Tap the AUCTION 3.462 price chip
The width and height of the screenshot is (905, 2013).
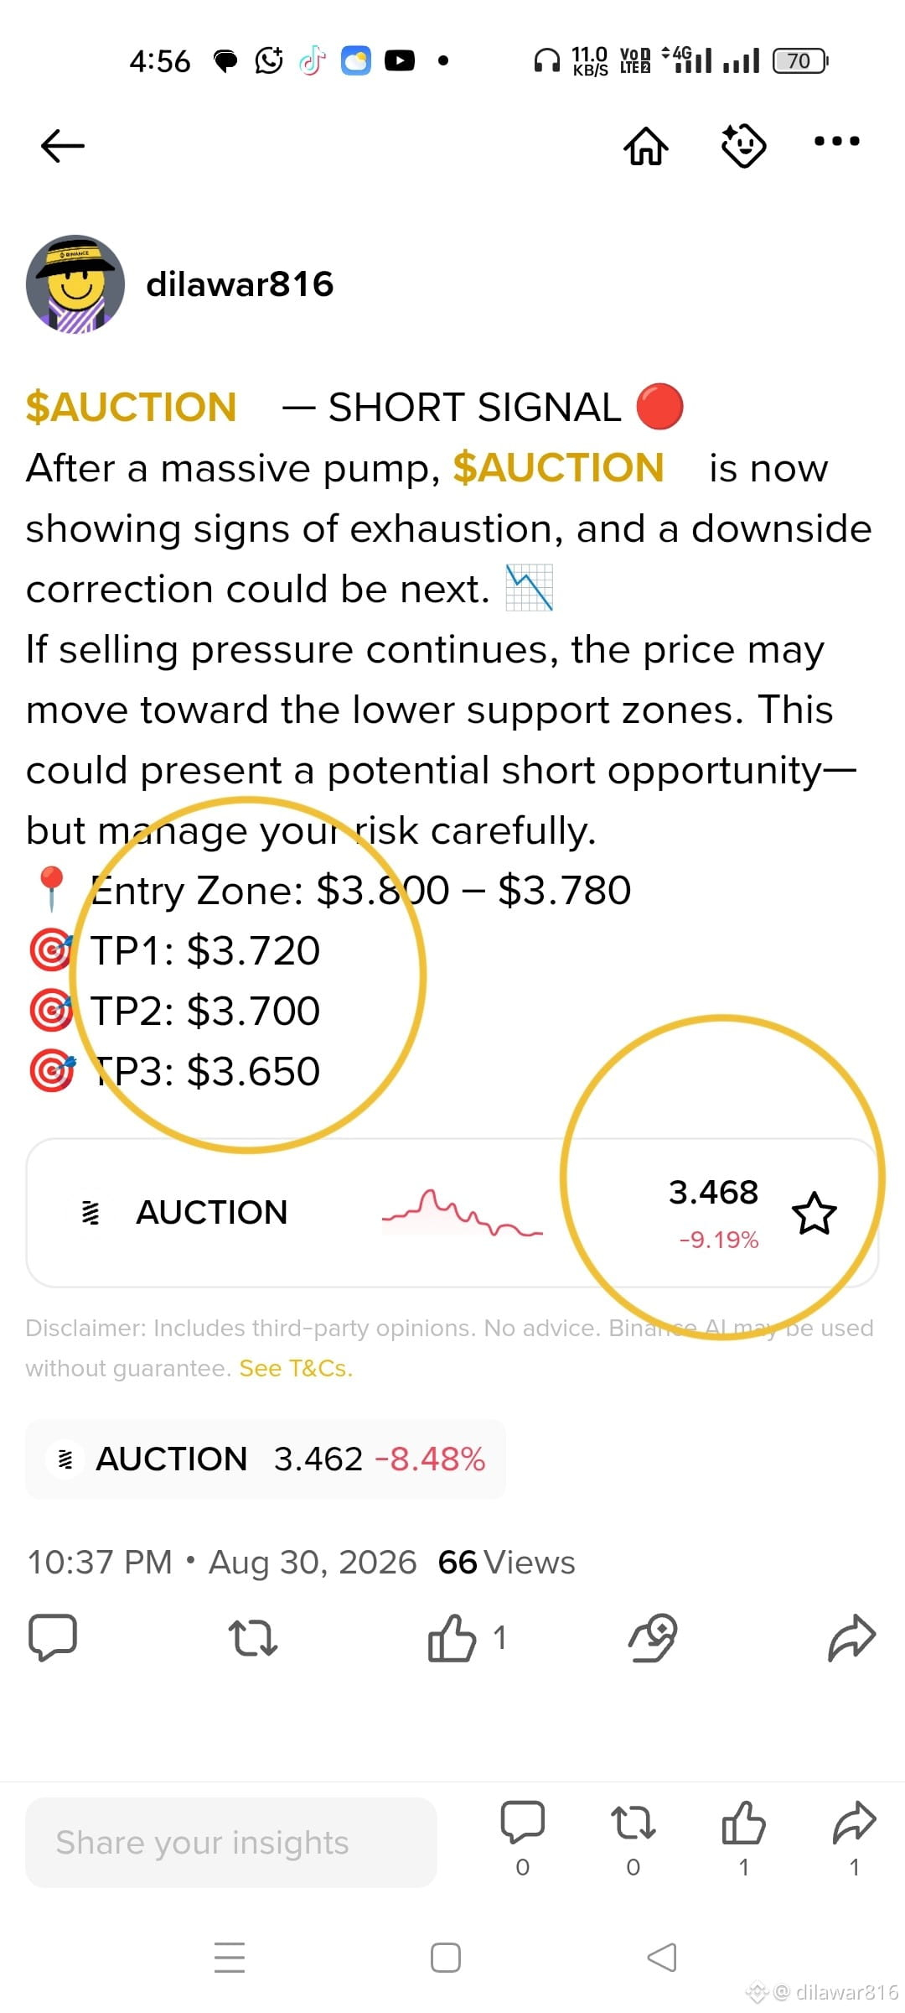pos(266,1459)
